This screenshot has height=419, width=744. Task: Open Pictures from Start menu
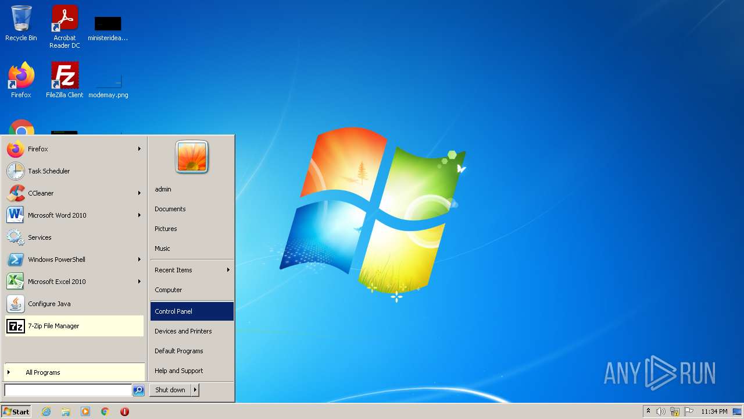[192, 229]
